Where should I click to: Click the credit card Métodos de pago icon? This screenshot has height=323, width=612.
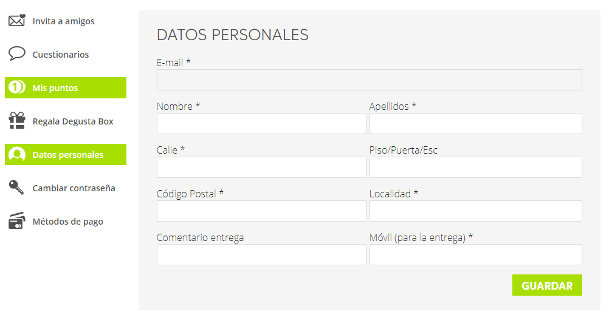[17, 221]
